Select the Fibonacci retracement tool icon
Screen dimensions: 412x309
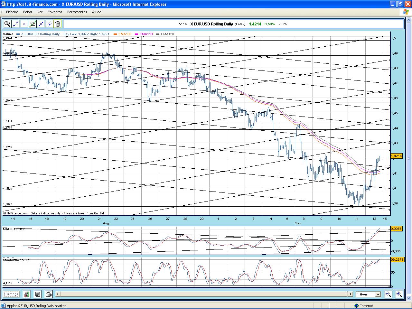41,24
